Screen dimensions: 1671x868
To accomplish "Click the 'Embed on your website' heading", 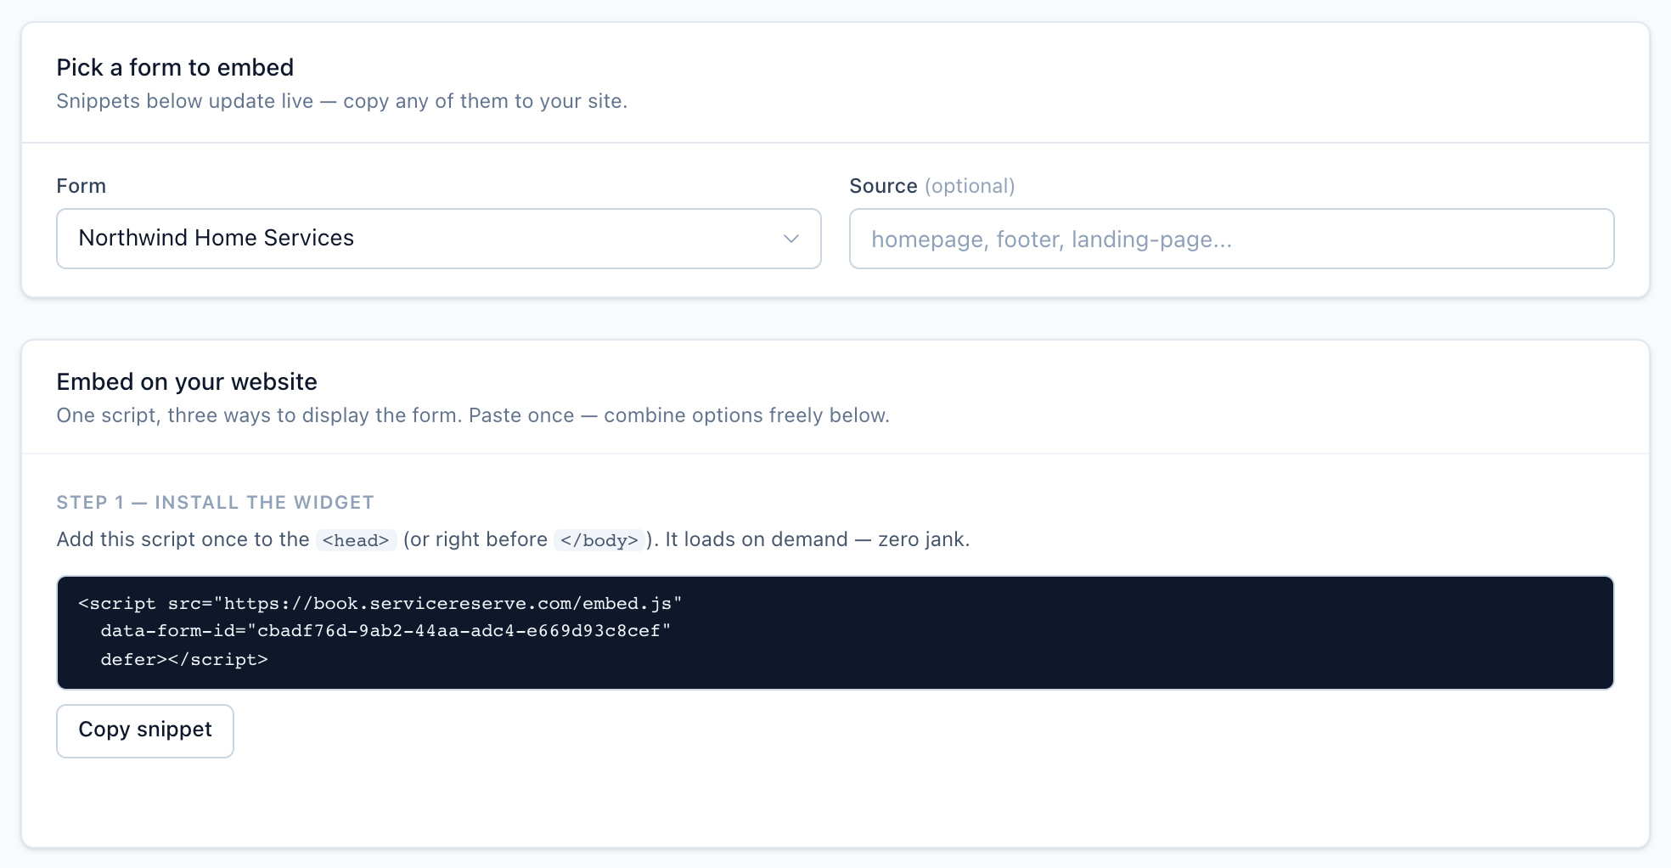I will click(187, 381).
